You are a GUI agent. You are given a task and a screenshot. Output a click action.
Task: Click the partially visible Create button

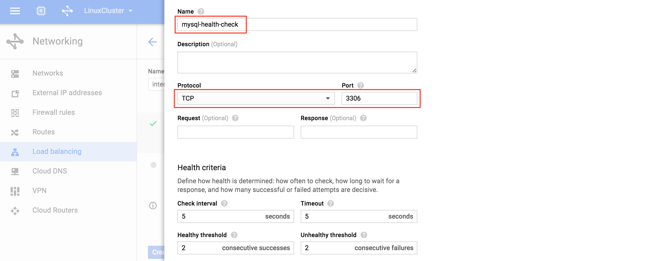pyautogui.click(x=156, y=252)
